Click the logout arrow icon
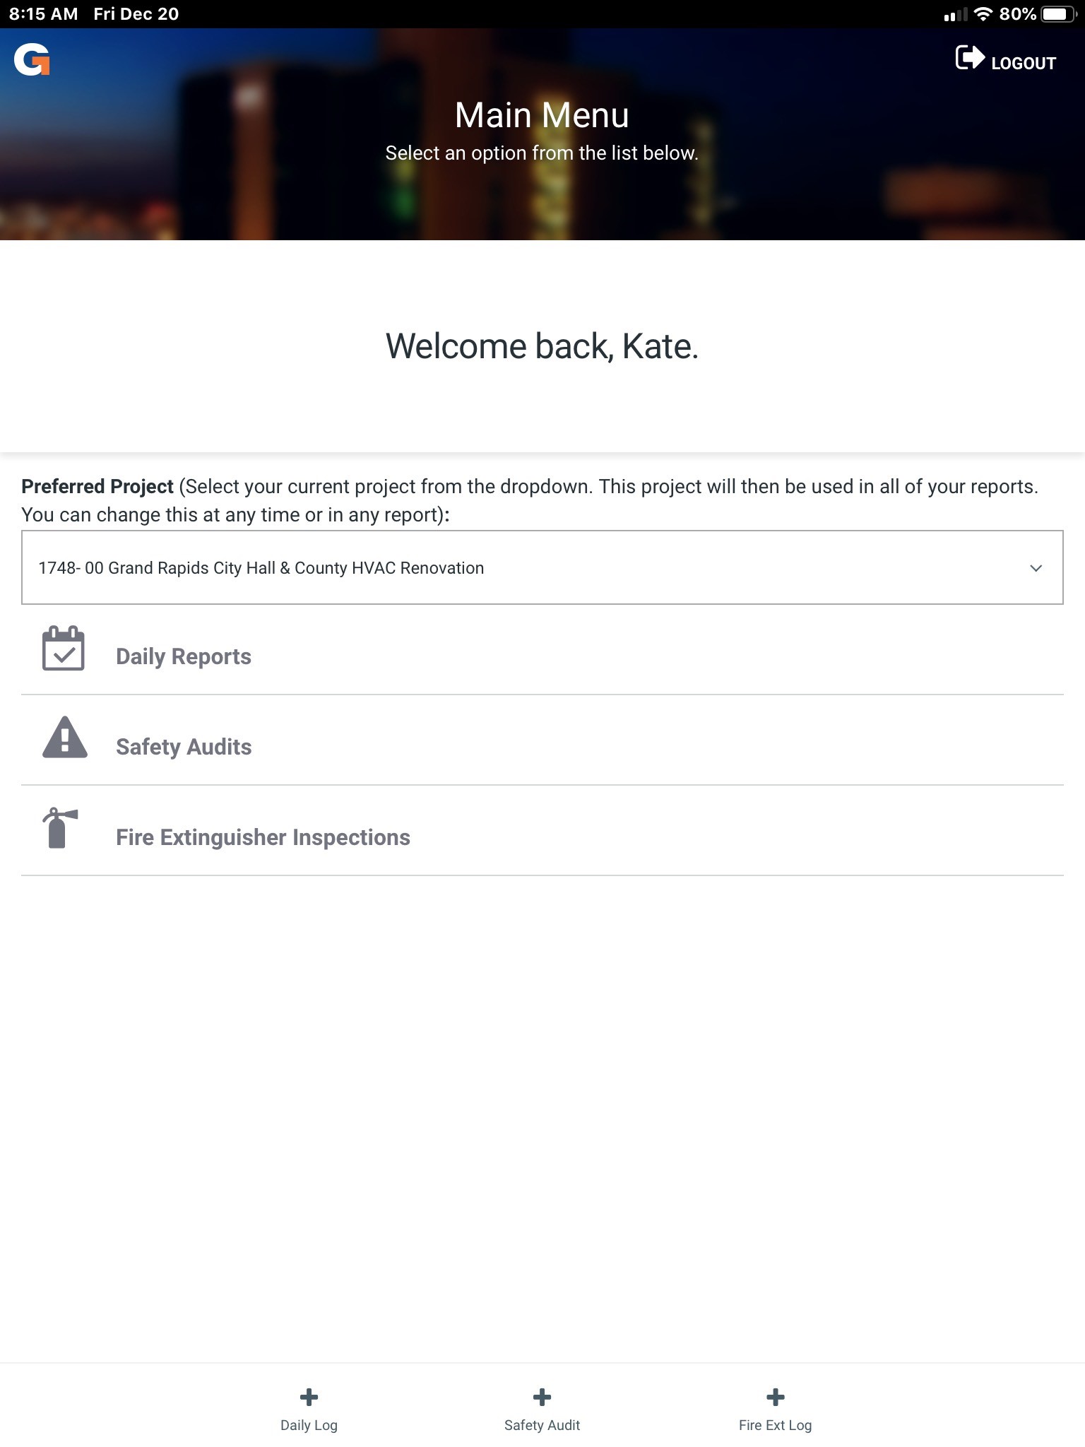The image size is (1085, 1447). pos(970,58)
